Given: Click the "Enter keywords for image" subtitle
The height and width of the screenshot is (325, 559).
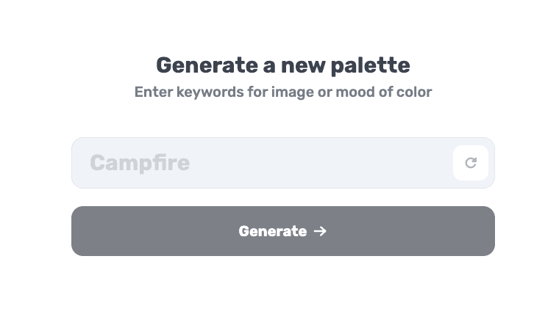Looking at the screenshot, I should click(x=224, y=92).
